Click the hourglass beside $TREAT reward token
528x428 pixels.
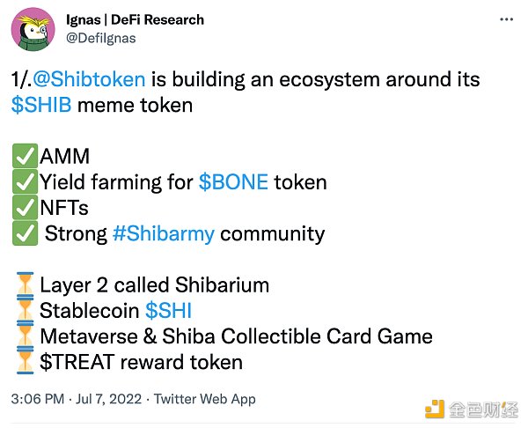coord(25,361)
